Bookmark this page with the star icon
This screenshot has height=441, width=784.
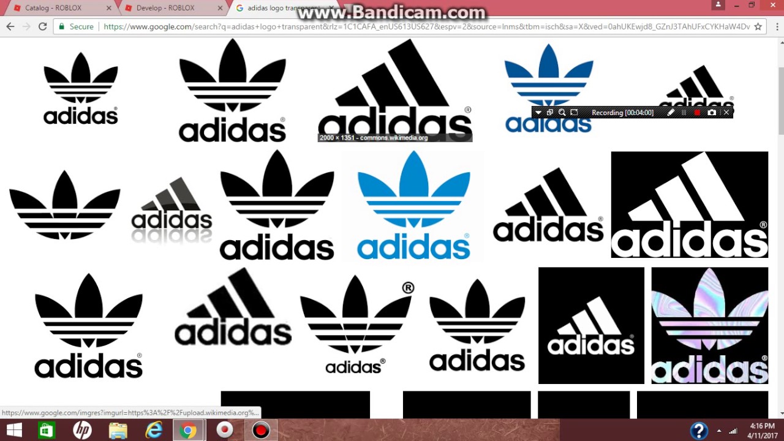[x=758, y=26]
